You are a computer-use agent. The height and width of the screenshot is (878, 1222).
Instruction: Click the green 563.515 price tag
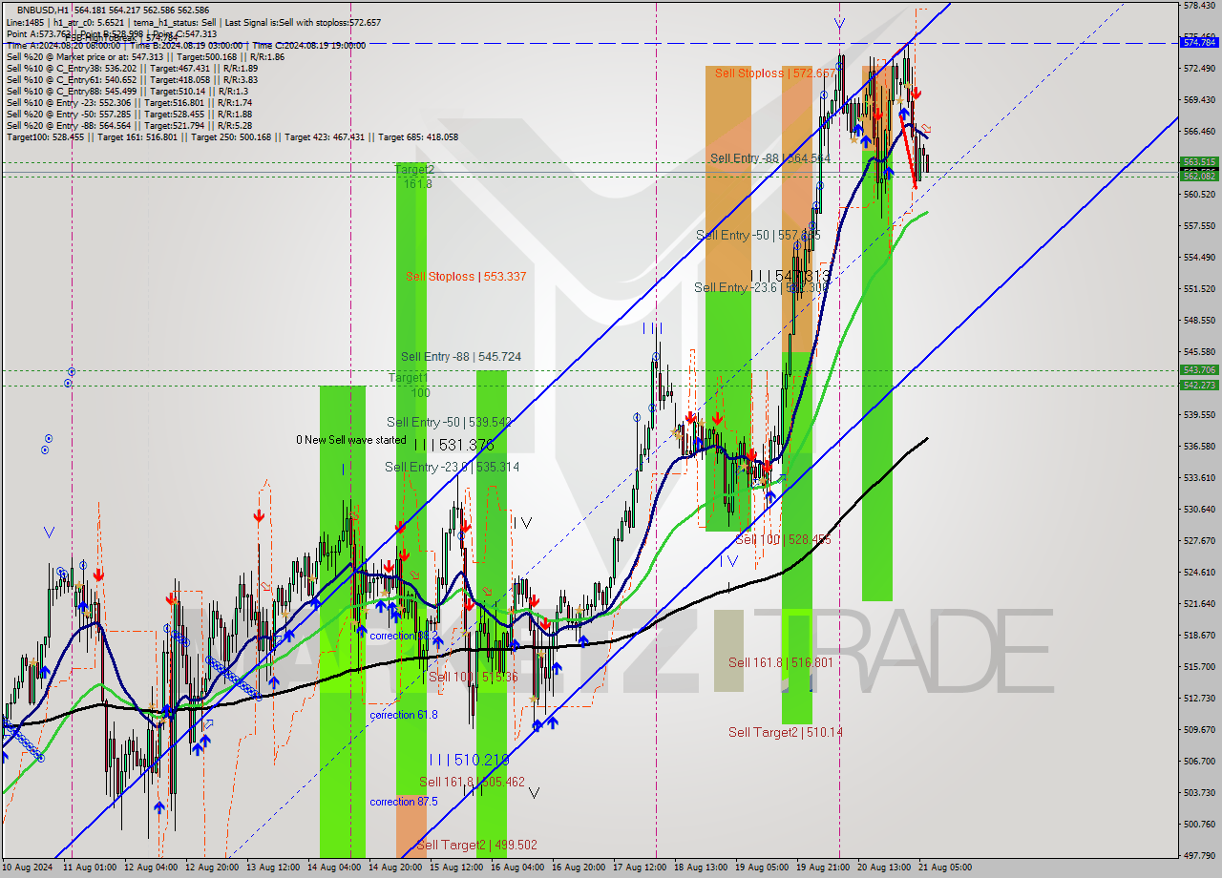coord(1199,161)
